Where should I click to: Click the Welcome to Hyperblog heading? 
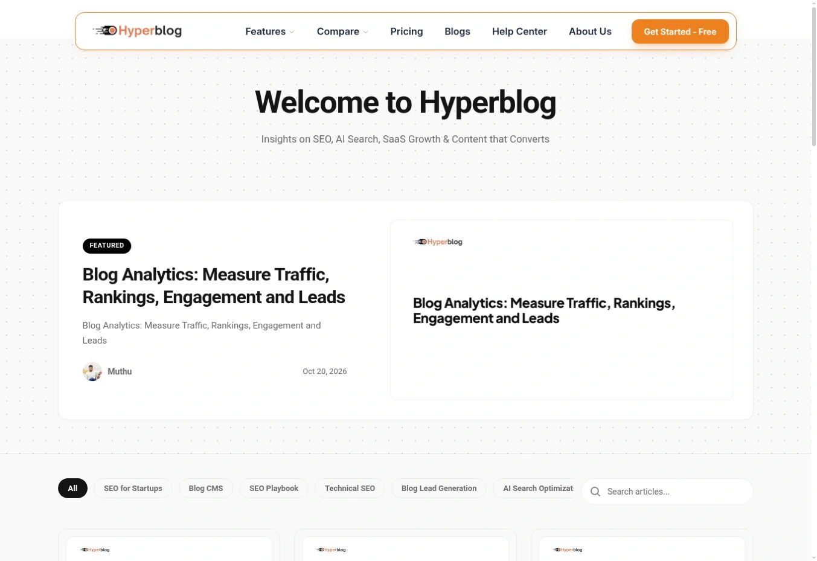point(405,102)
